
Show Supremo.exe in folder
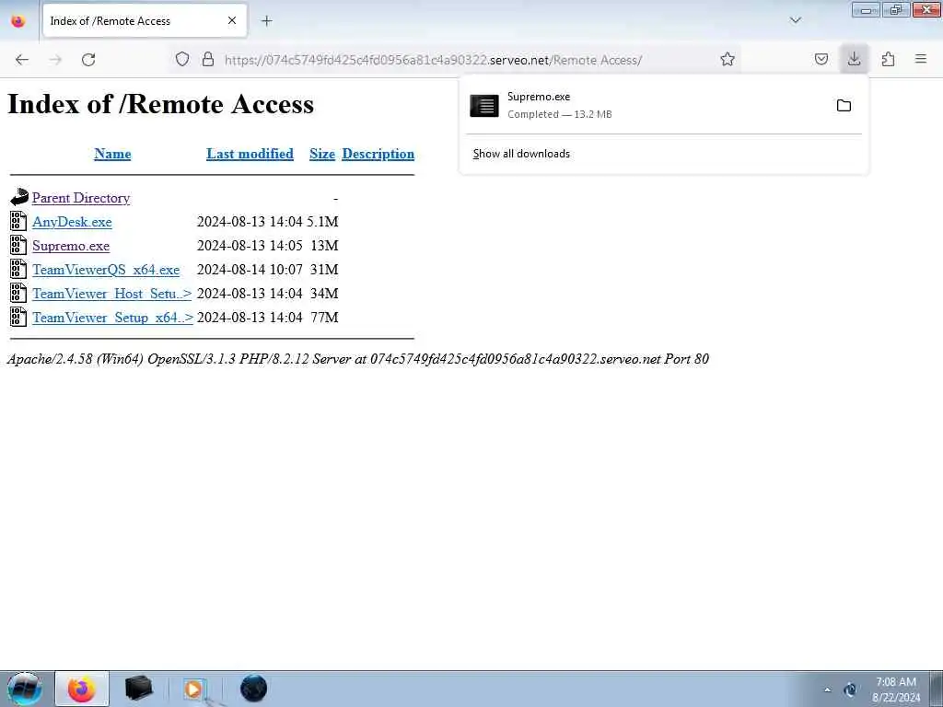(x=844, y=106)
